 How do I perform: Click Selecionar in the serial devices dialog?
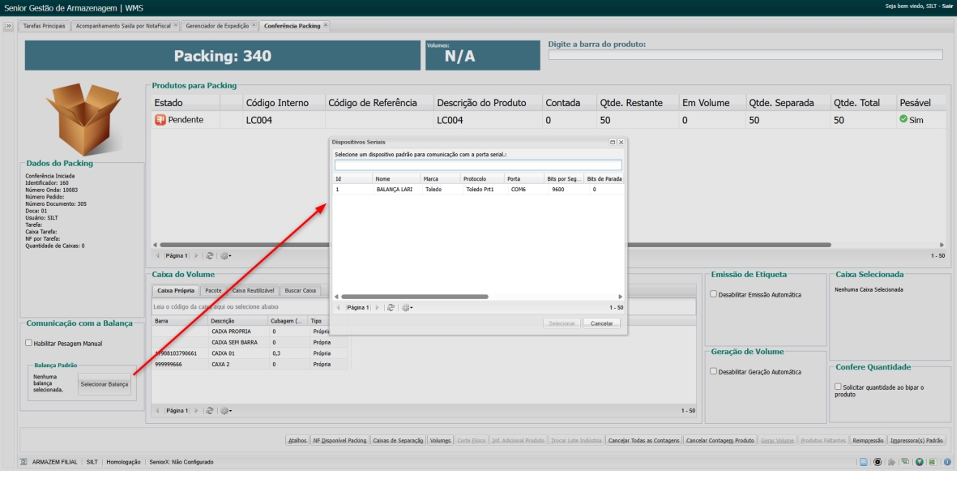[x=561, y=323]
